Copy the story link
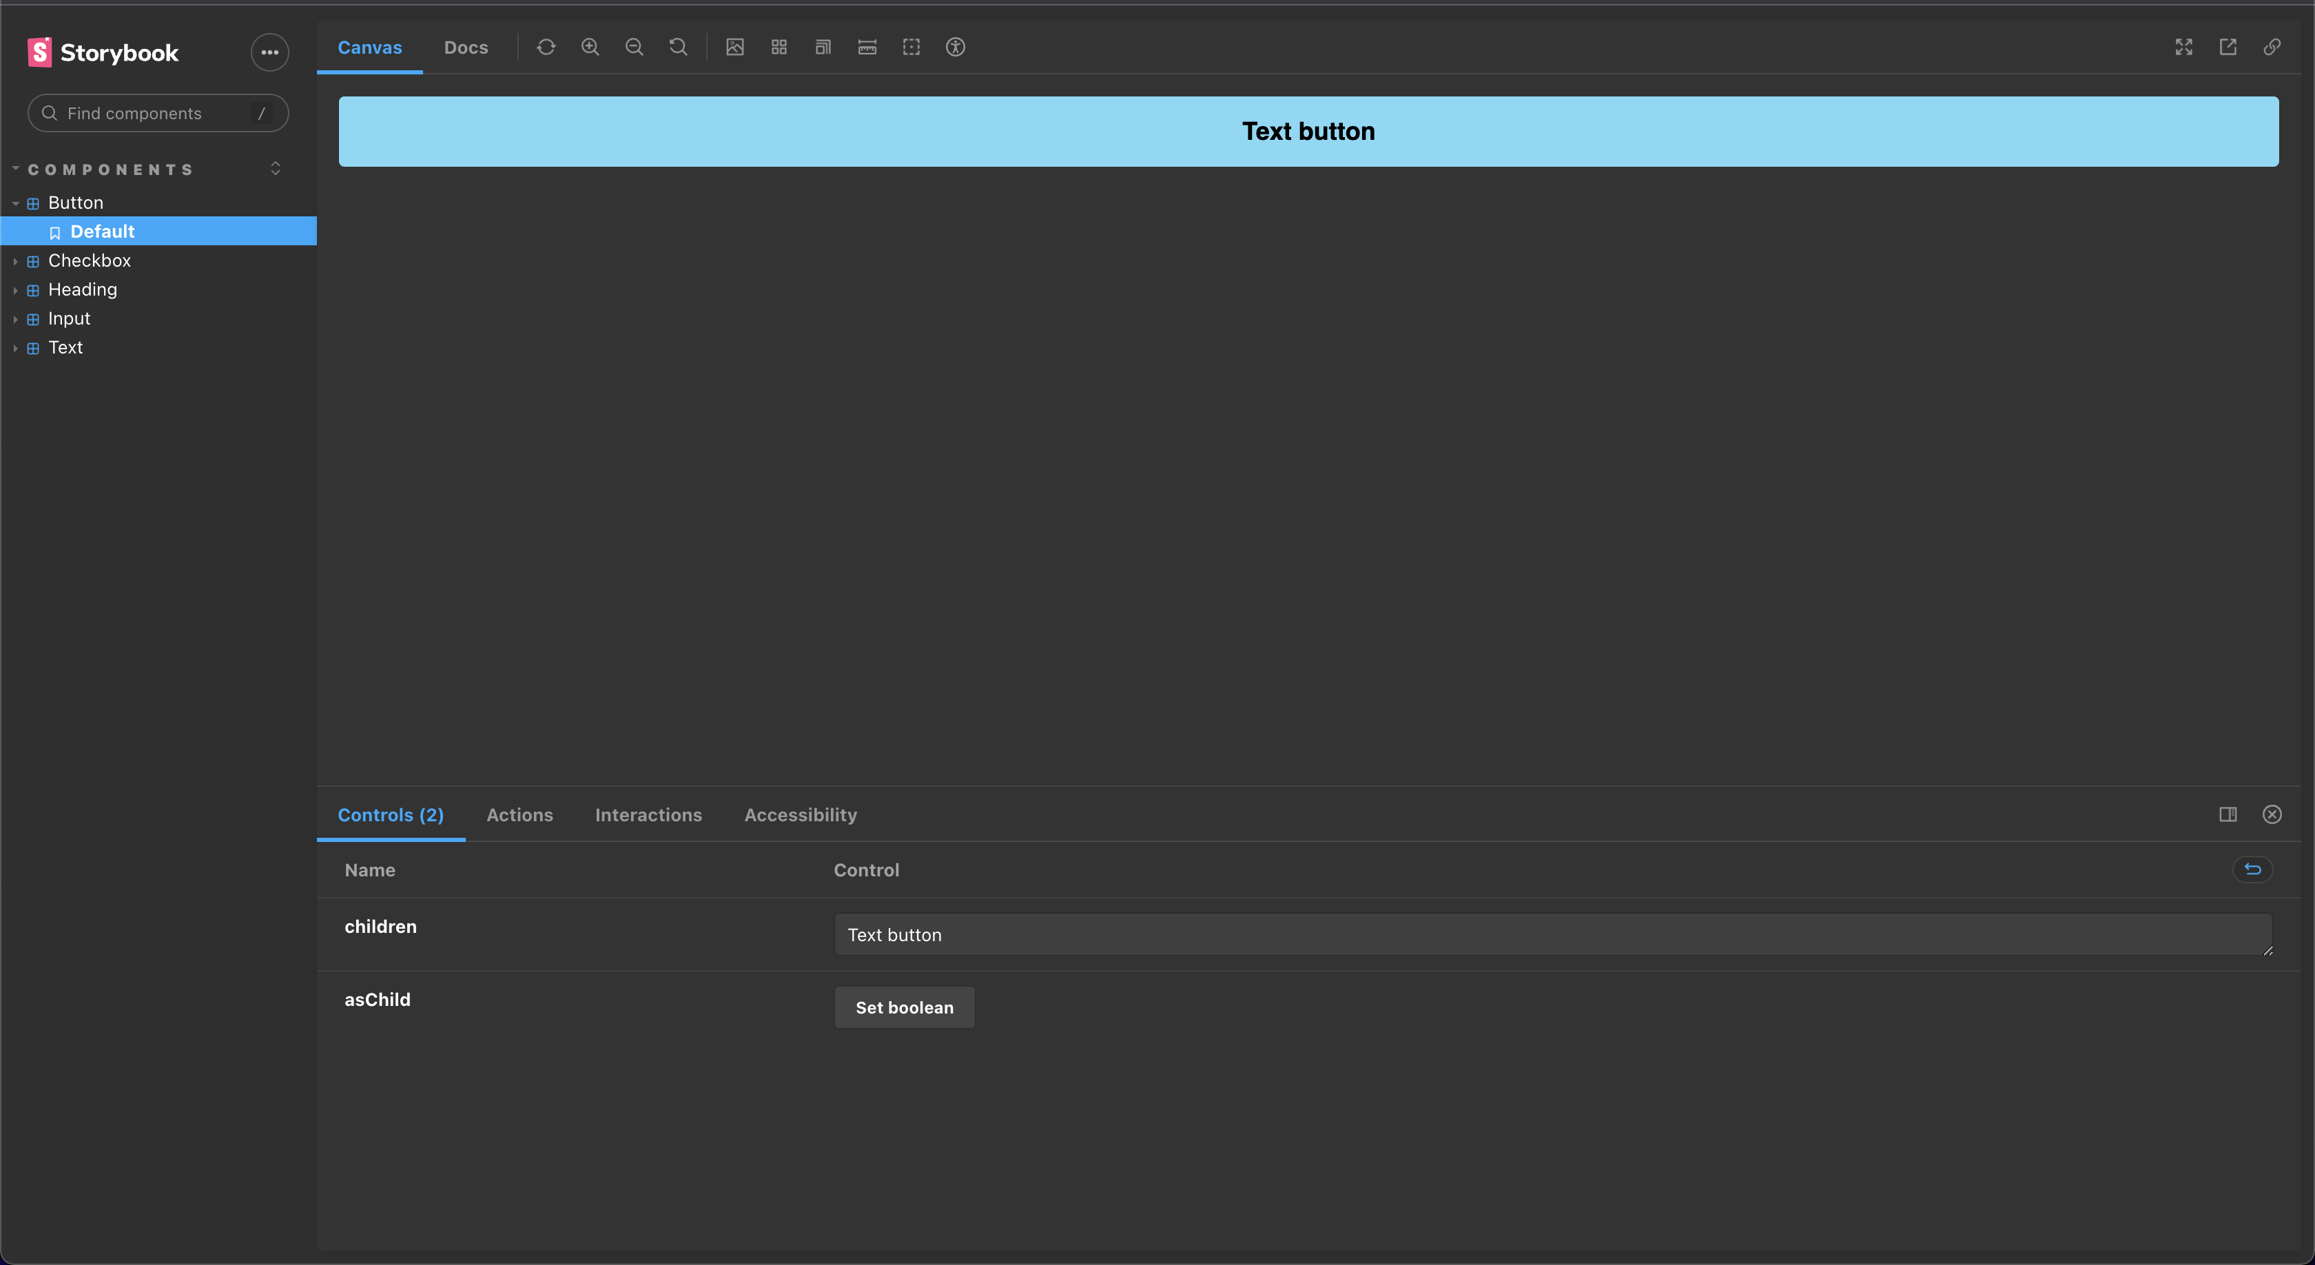 tap(2273, 47)
